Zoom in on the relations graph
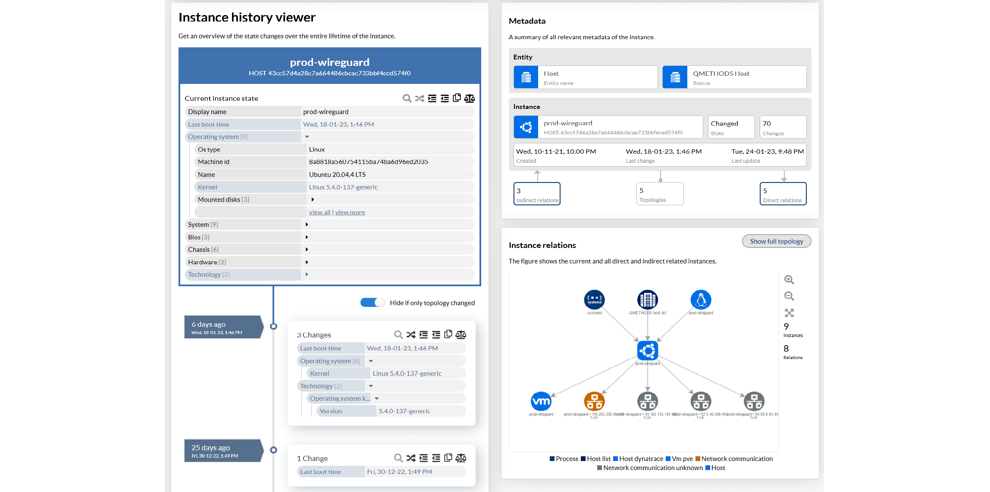Image resolution: width=990 pixels, height=492 pixels. 789,280
